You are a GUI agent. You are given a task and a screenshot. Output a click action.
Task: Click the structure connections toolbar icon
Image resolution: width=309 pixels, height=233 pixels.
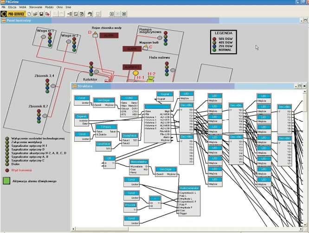pyautogui.click(x=70, y=14)
